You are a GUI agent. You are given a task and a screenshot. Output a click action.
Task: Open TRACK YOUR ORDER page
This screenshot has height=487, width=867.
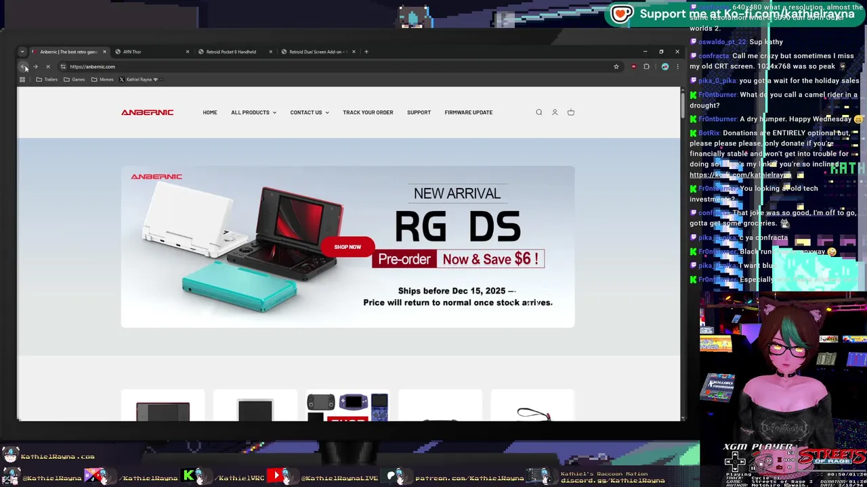click(368, 112)
